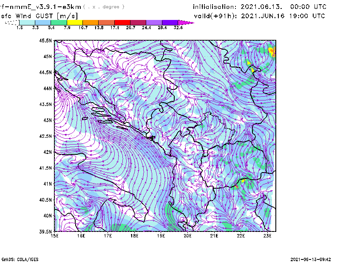Click the legend value 3.3
This screenshot has width=340, height=262.
coord(35,28)
